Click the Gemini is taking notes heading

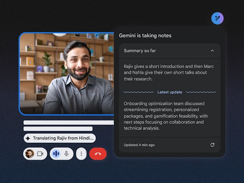coord(145,36)
